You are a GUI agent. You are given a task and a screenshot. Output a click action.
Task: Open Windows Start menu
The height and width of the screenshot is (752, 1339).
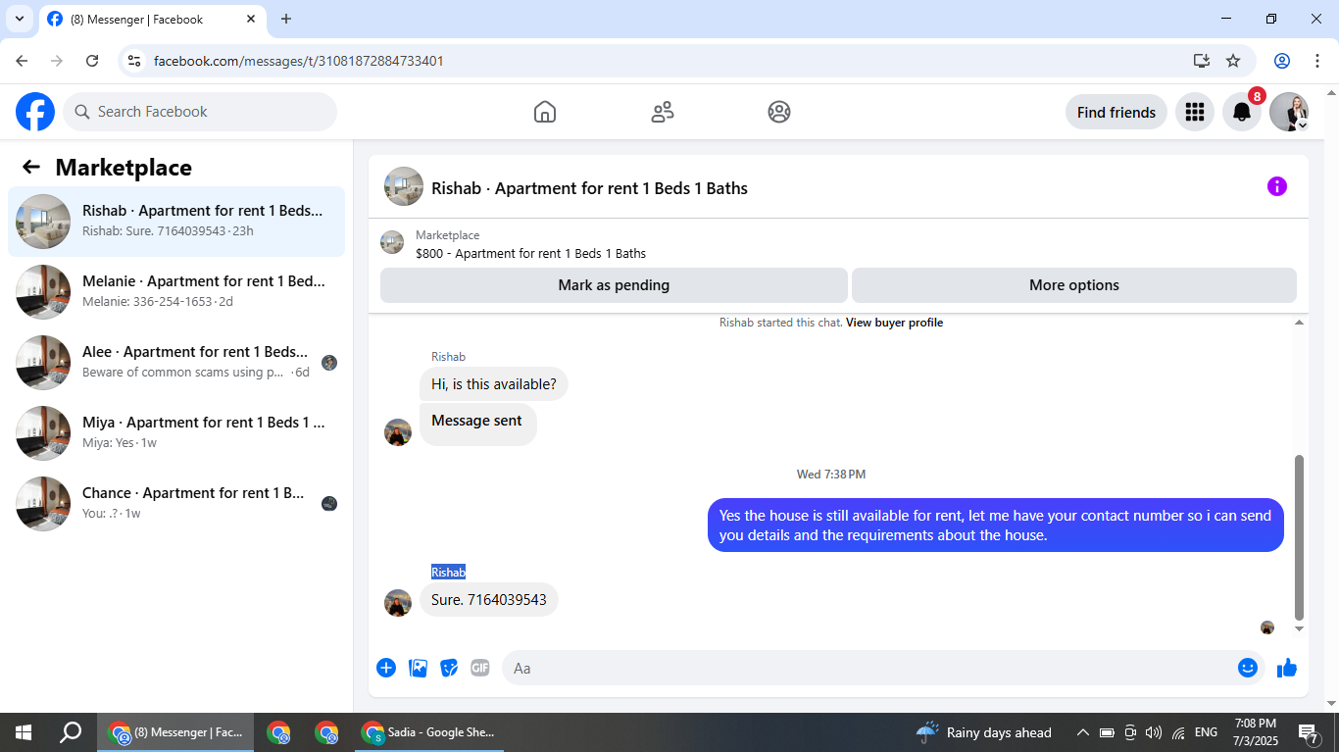(x=24, y=732)
